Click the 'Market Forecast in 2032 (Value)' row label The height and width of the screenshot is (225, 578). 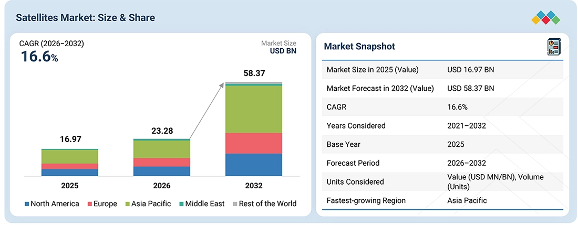click(380, 88)
